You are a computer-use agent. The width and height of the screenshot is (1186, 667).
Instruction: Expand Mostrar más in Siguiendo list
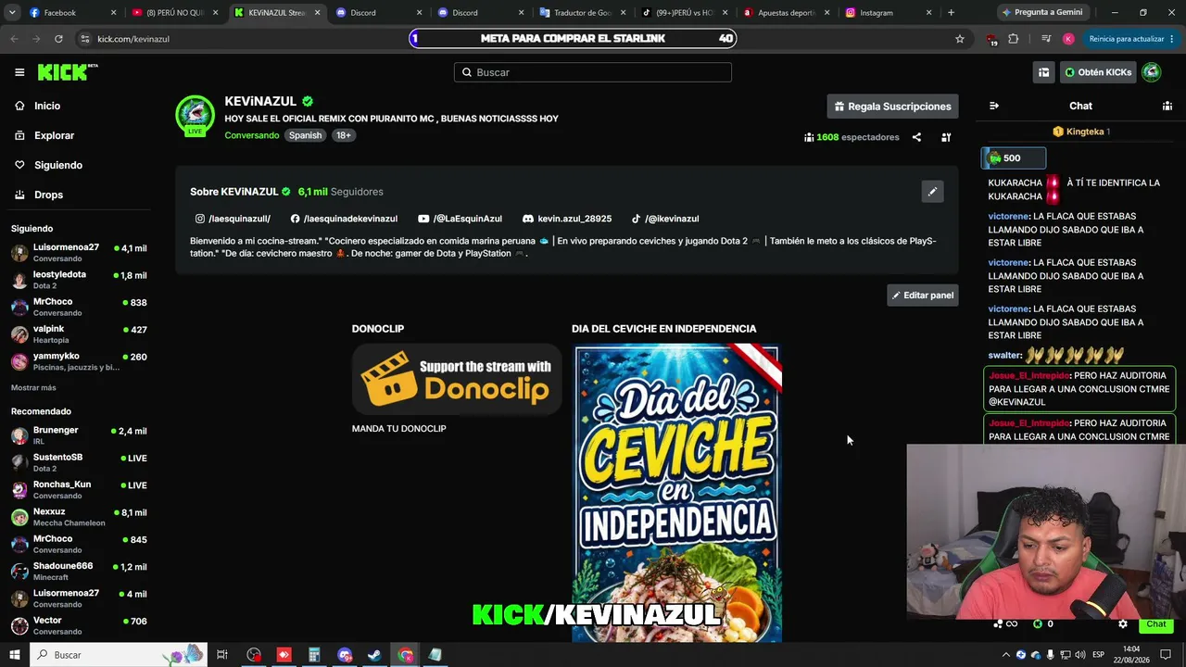(x=33, y=388)
